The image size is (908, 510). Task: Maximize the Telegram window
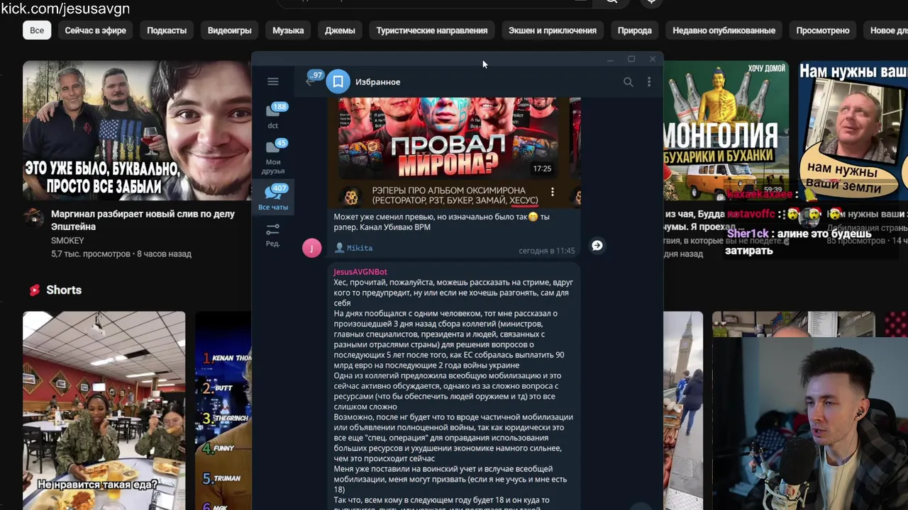pyautogui.click(x=631, y=59)
